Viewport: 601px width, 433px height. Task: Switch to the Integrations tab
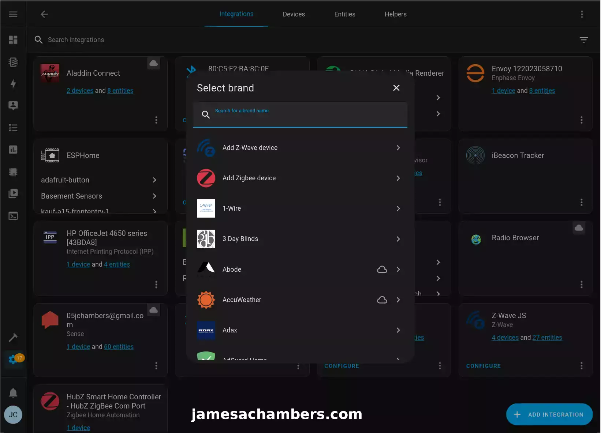236,14
